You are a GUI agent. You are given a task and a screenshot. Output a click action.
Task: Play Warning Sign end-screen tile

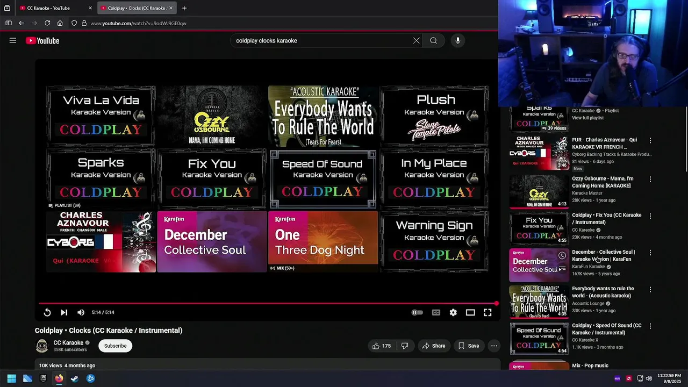(434, 241)
